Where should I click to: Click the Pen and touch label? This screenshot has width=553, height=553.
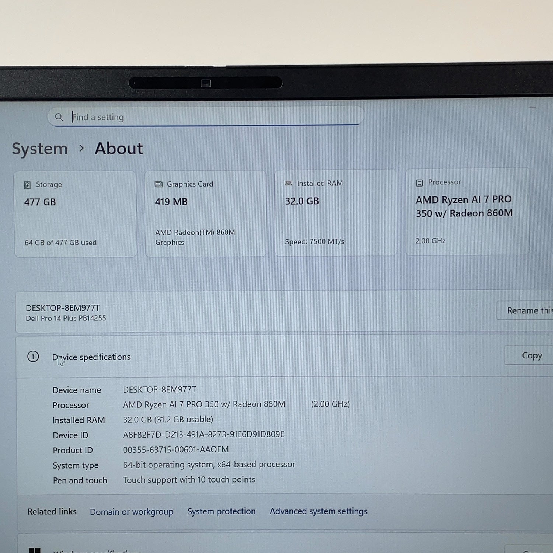pos(80,480)
